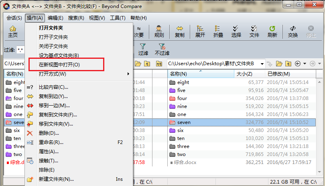Sort right pane by 已修改(M) column header
This screenshot has height=186, width=325.
pos(290,74)
